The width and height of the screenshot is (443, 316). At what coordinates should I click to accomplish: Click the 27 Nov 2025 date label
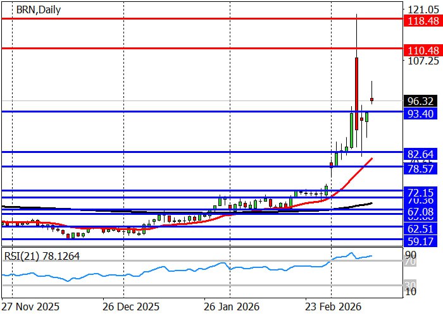pyautogui.click(x=31, y=306)
